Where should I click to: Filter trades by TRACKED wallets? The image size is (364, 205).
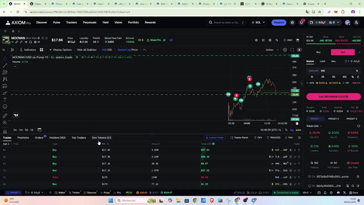(x=273, y=138)
